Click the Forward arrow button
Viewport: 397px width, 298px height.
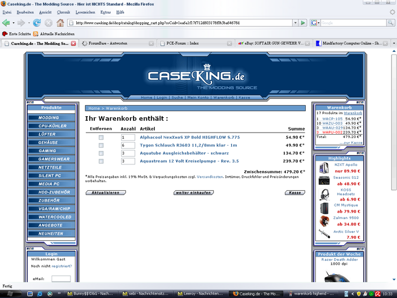tap(21, 23)
